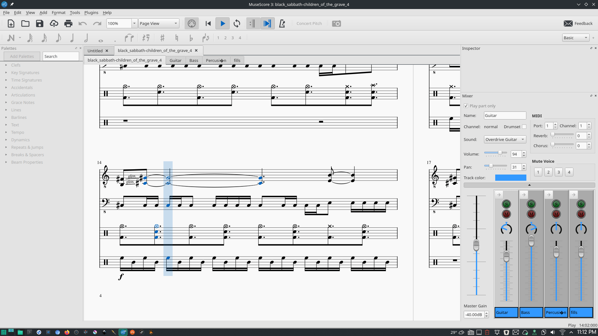Viewport: 598px width, 336px height.
Task: Enable the Drumset checkbox
Action: point(524,127)
